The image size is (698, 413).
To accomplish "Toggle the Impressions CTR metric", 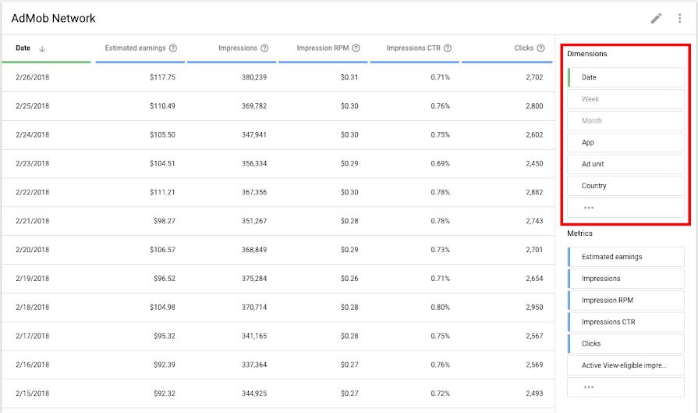I will click(625, 322).
